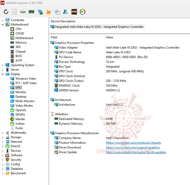This screenshot has height=185, width=190.
Task: Click the Vulkan icon in tree
Action: (12, 124)
